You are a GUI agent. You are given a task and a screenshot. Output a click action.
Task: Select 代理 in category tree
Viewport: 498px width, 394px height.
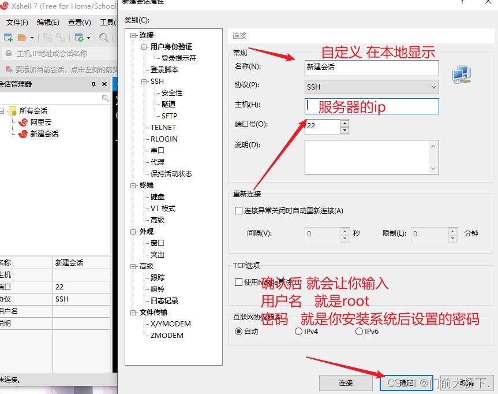pos(158,162)
